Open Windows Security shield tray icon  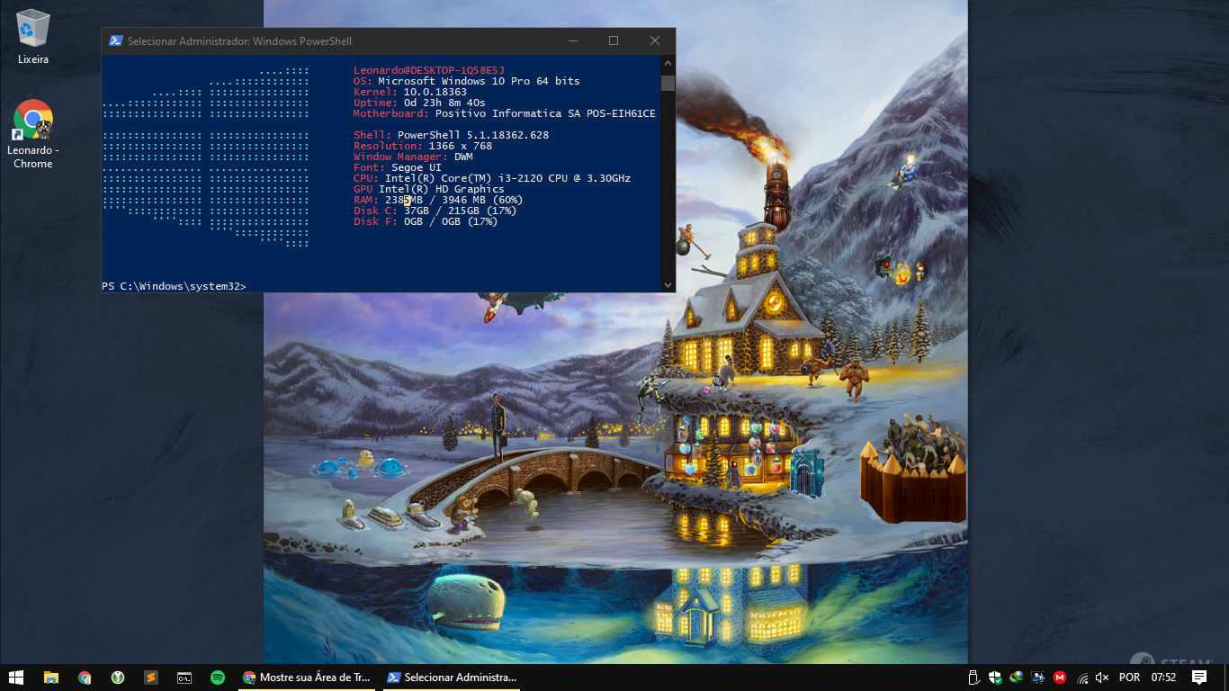click(x=995, y=678)
